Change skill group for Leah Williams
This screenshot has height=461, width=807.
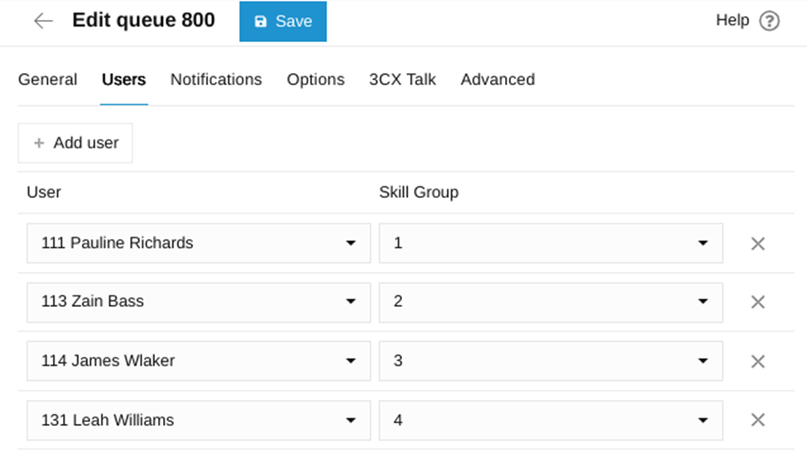pos(550,420)
